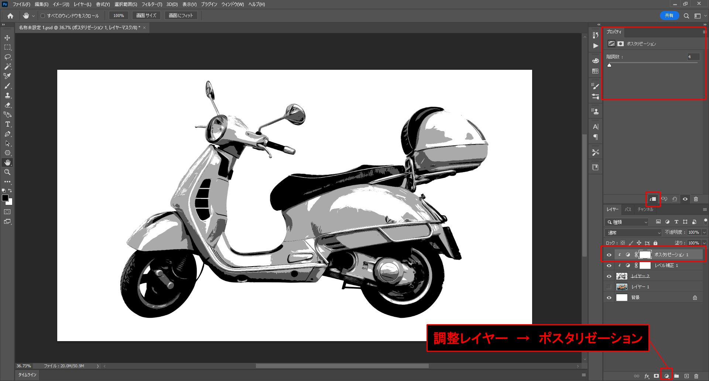Click the 共有 share button
Screen dimensions: 709x381
[669, 16]
